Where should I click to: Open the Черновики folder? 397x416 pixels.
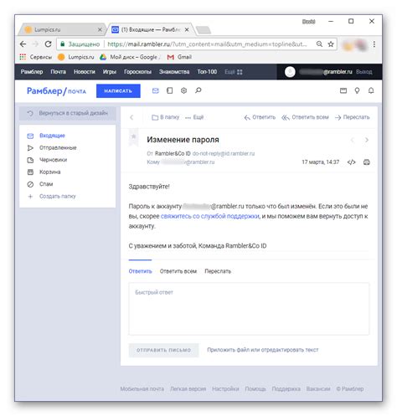53,160
